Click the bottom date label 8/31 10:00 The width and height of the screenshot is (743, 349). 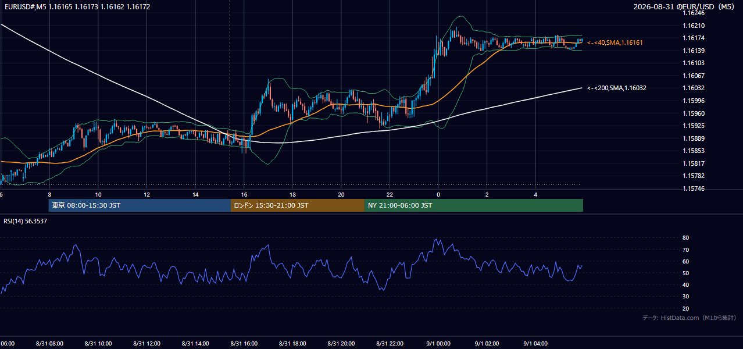[98, 343]
